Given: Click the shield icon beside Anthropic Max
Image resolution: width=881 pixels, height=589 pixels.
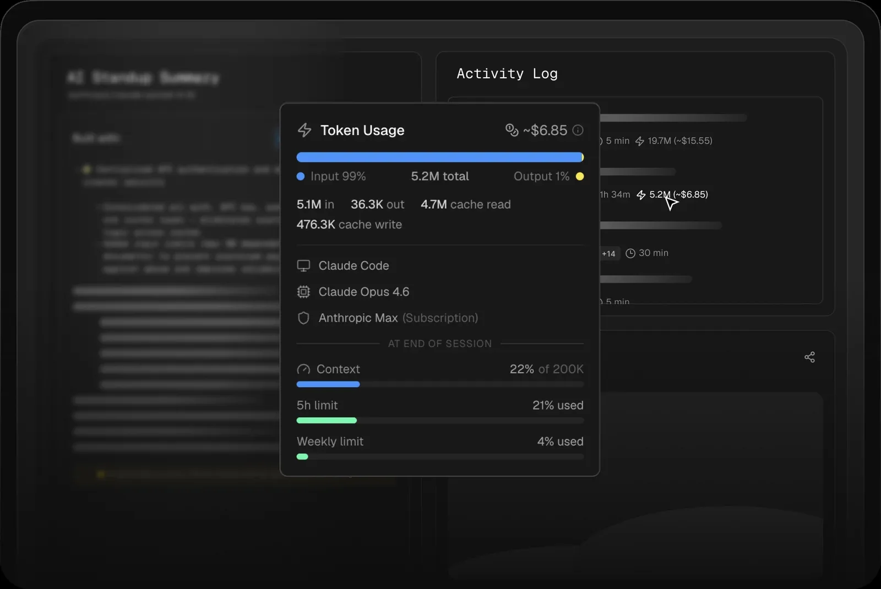Looking at the screenshot, I should (x=303, y=318).
